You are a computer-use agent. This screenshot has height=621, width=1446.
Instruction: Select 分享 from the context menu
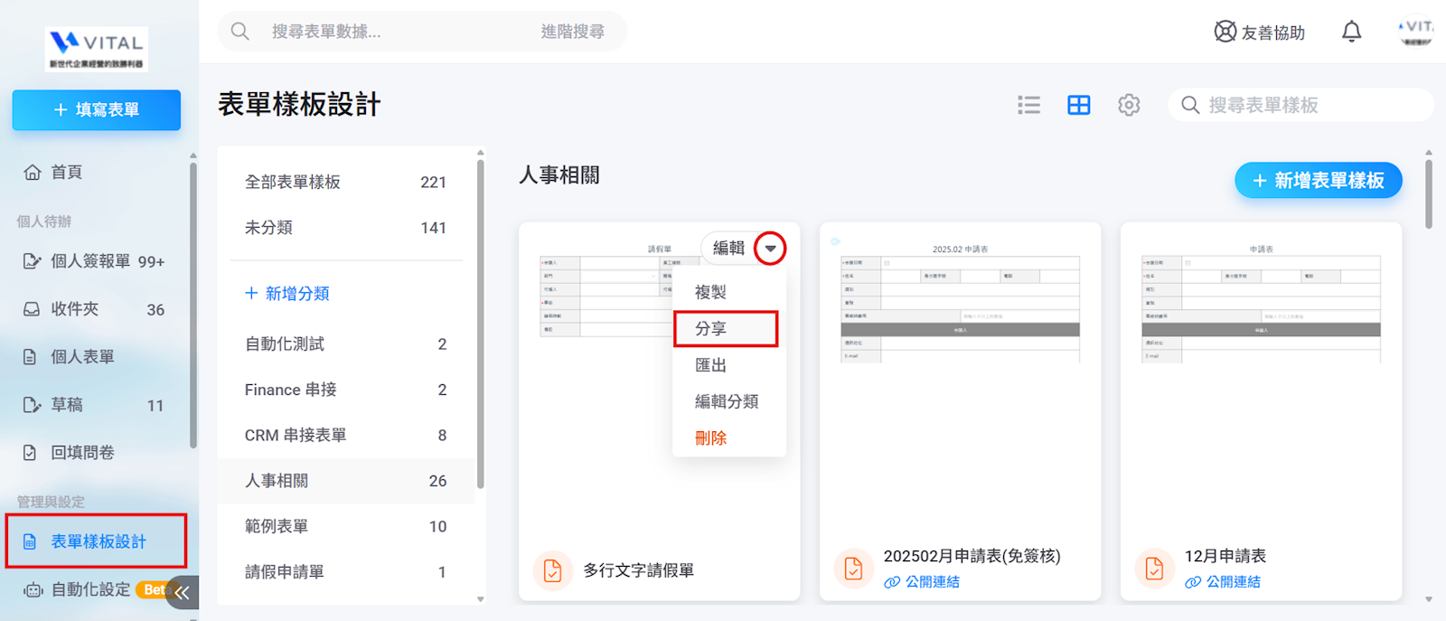point(725,329)
